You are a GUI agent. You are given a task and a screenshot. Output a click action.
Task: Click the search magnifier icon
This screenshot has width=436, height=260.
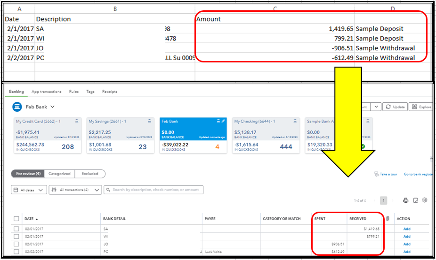click(x=108, y=190)
